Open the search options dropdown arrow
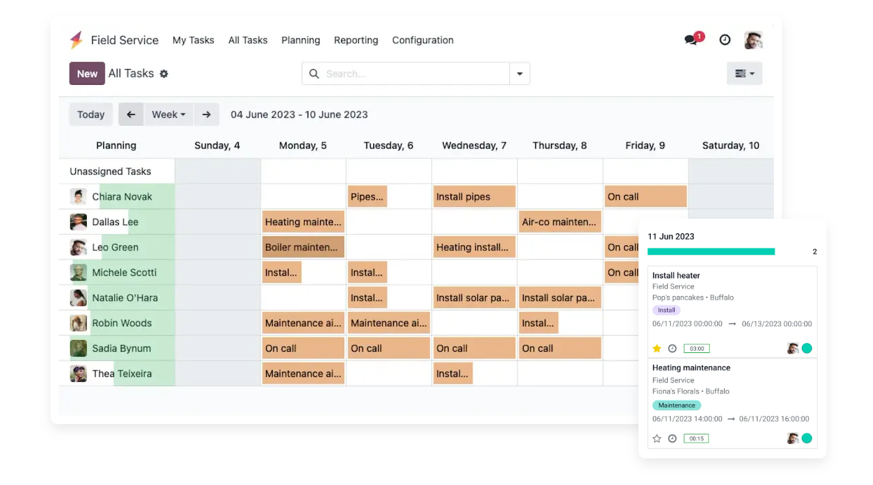The height and width of the screenshot is (485, 873). tap(520, 74)
